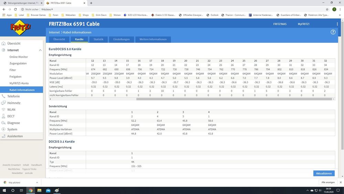Click the Inhalt footer link
This screenshot has height=194, width=344.
pos(26,165)
